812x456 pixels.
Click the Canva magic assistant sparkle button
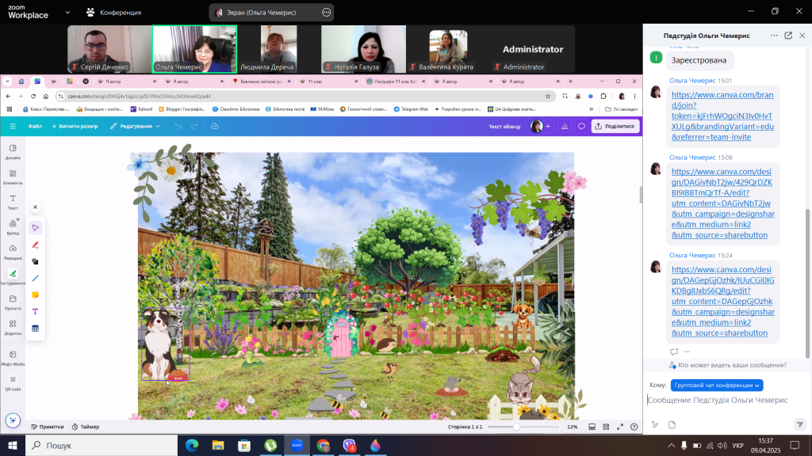point(13,420)
